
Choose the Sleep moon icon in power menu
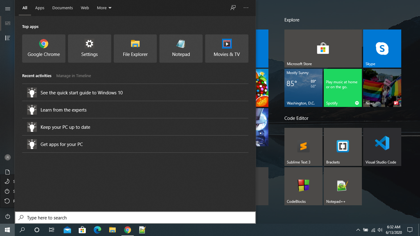coord(7,181)
